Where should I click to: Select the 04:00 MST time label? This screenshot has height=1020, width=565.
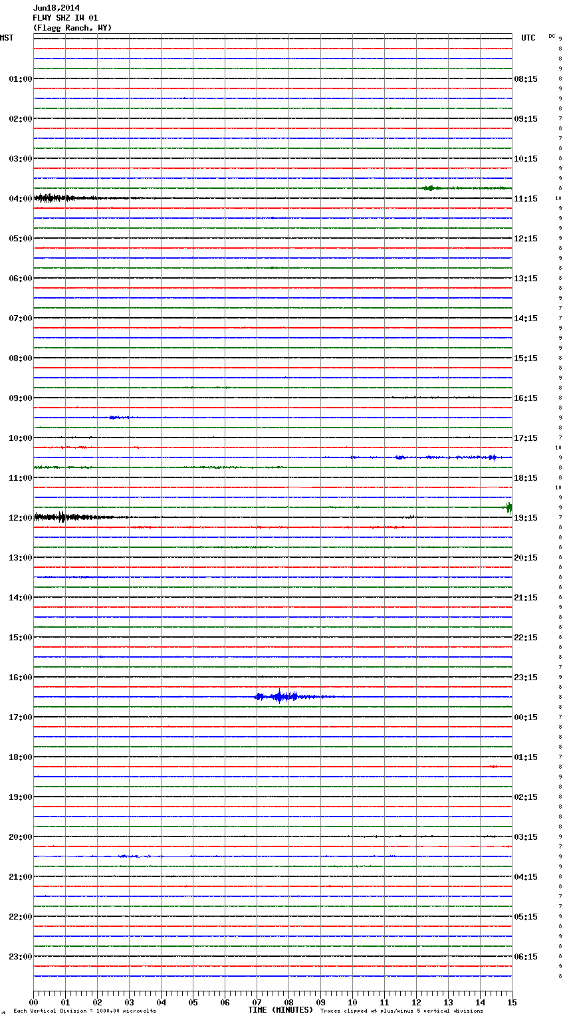[x=21, y=199]
